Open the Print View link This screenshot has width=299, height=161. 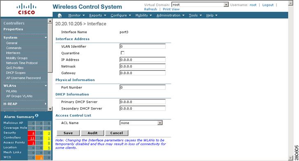pos(171,9)
